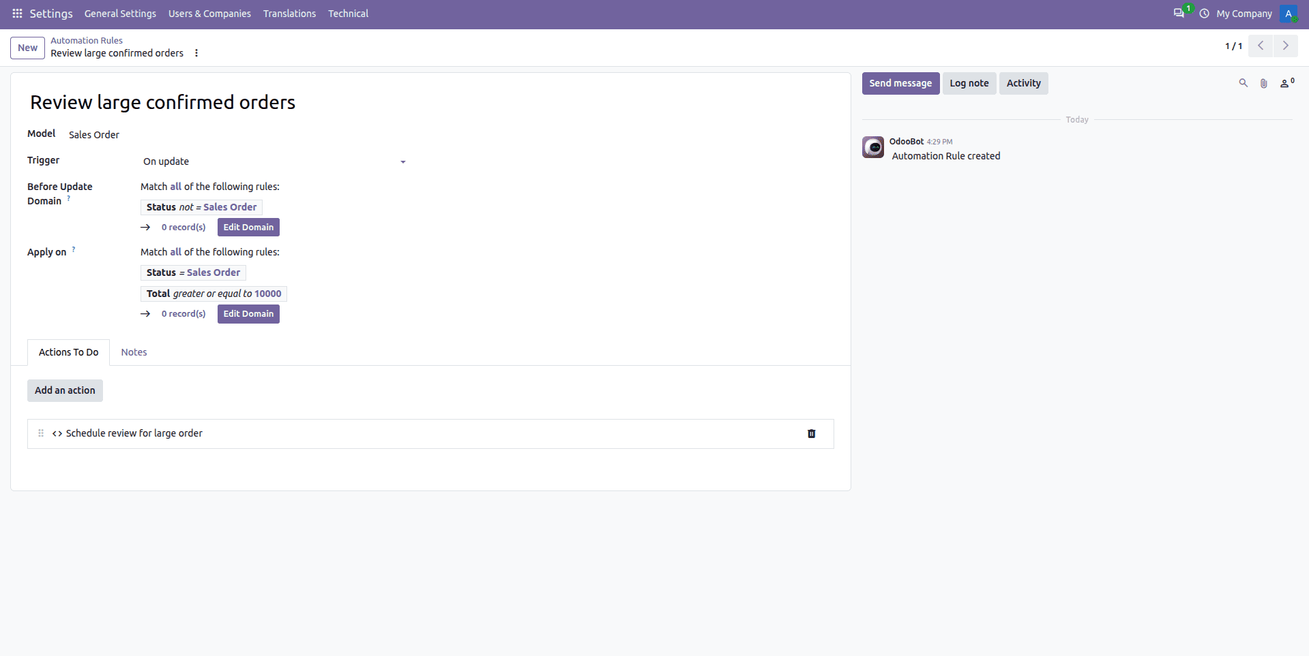Open the activities clock icon
The width and height of the screenshot is (1309, 656).
point(1204,14)
